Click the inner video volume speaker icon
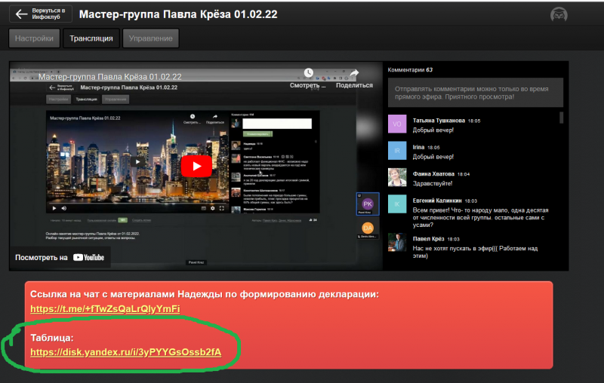 (64, 208)
